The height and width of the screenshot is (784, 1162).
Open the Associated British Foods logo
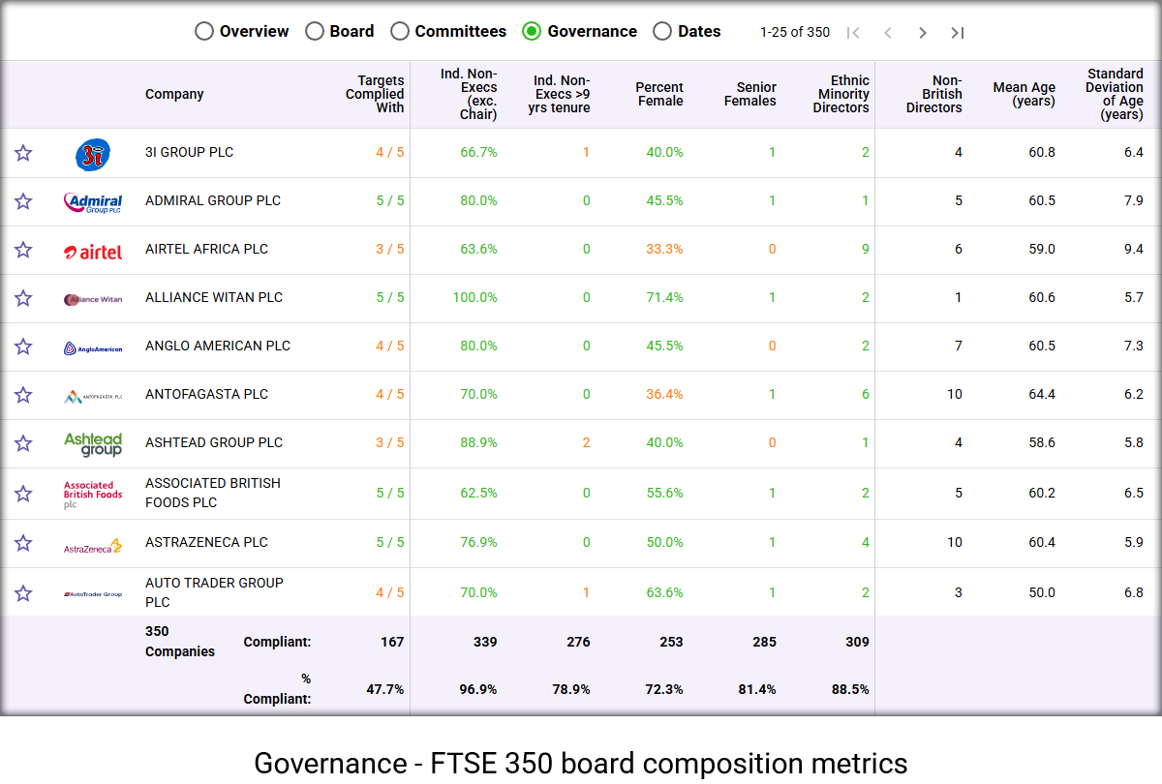point(93,495)
